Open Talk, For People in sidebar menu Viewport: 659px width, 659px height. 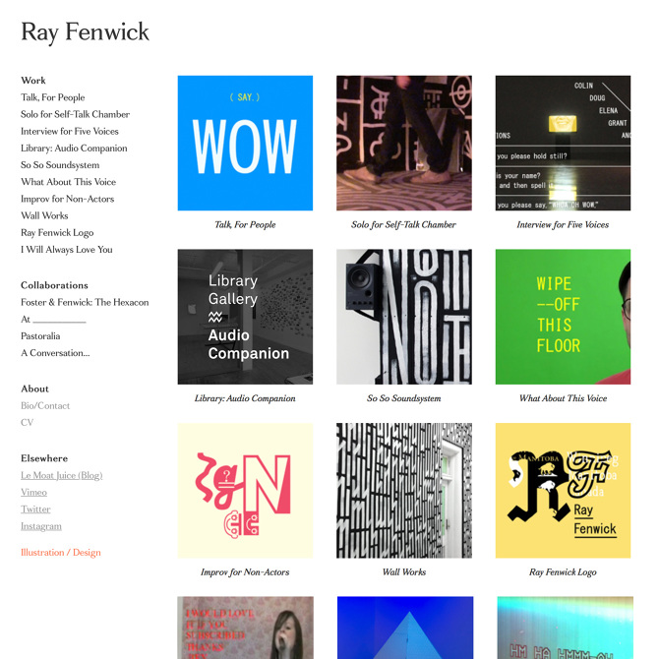coord(52,97)
